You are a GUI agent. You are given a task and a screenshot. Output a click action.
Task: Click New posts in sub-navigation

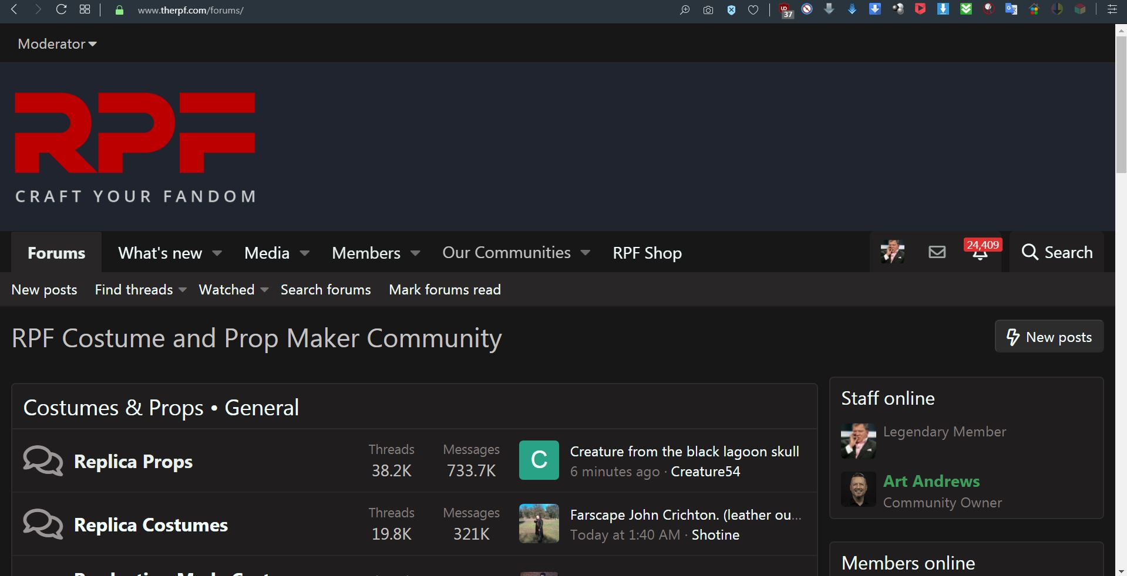tap(44, 290)
